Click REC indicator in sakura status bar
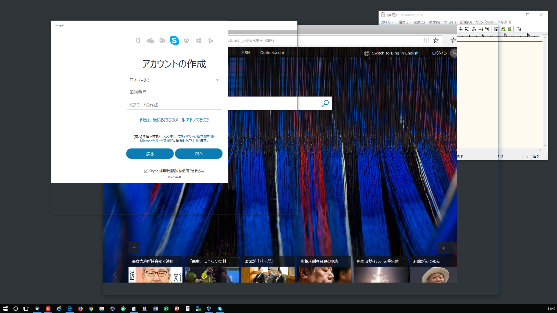 point(526,157)
